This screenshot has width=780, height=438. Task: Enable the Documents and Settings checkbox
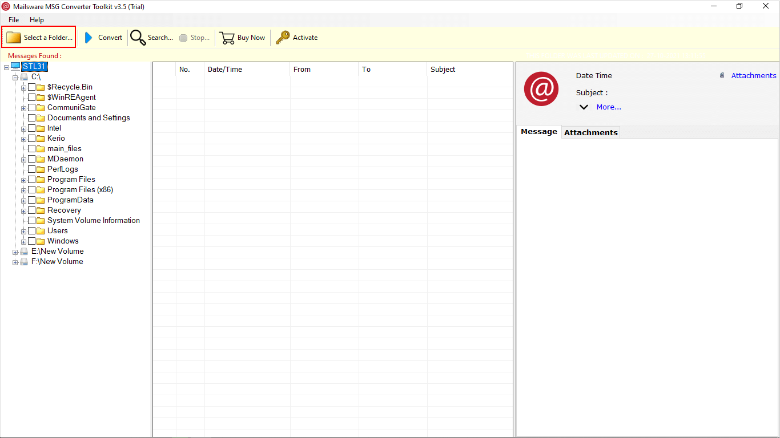pos(32,118)
